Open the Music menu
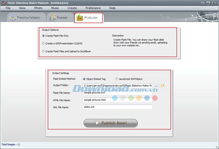Screen dimensions: 219x149 (55, 8)
